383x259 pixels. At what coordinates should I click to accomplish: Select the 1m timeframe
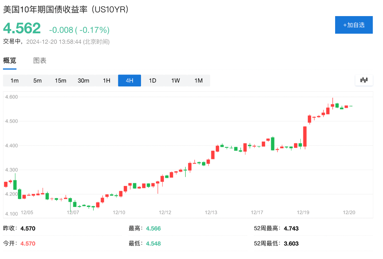coord(15,80)
